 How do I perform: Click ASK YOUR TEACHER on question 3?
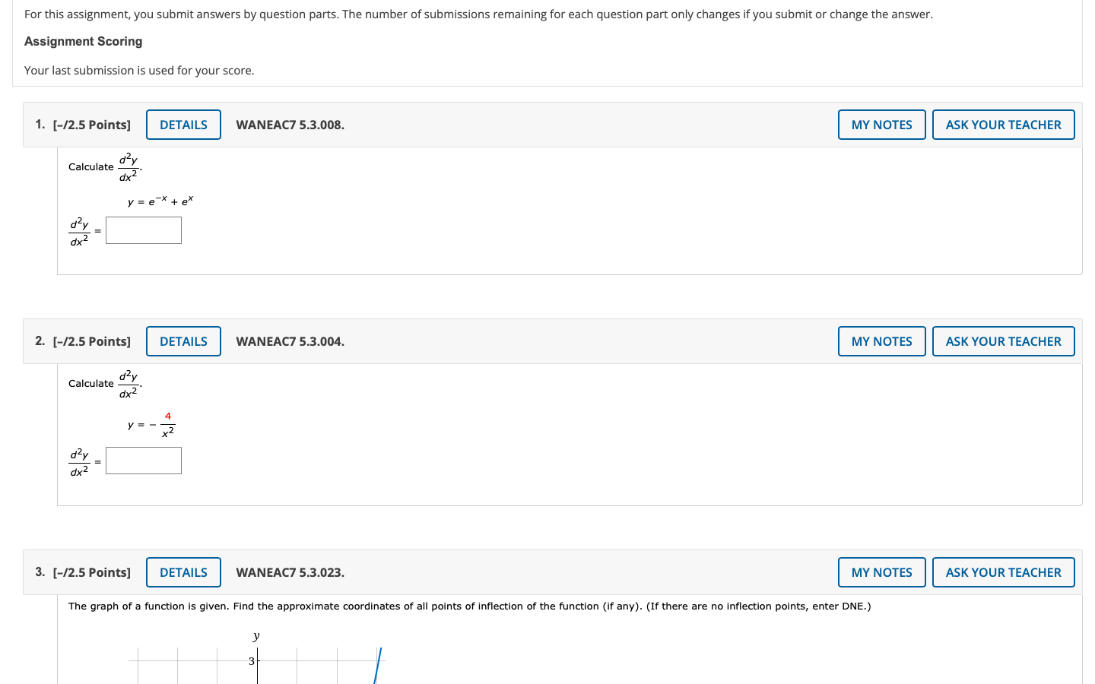[x=1003, y=572]
